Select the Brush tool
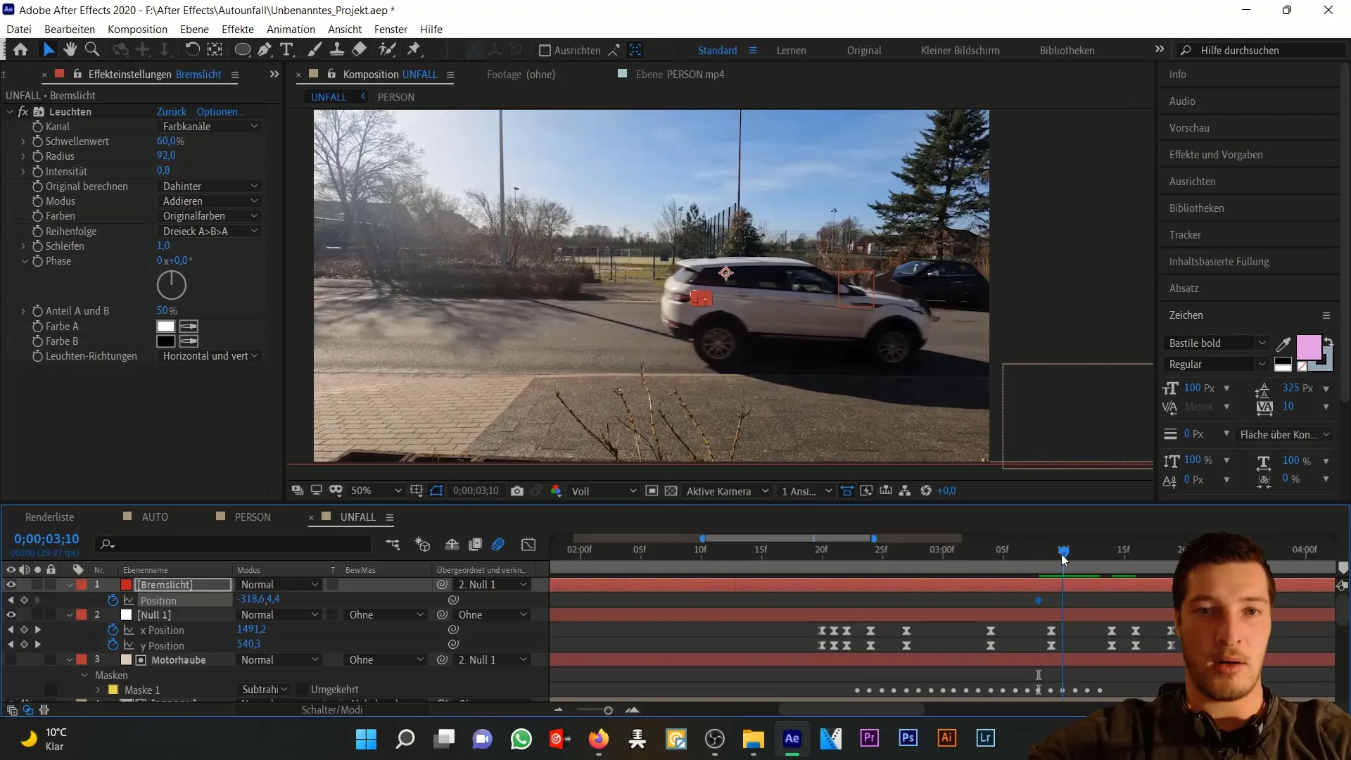This screenshot has height=760, width=1351. tap(315, 50)
